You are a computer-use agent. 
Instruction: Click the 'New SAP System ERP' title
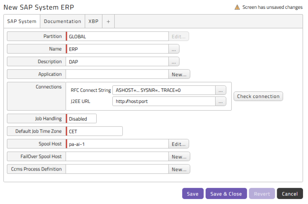coord(39,7)
